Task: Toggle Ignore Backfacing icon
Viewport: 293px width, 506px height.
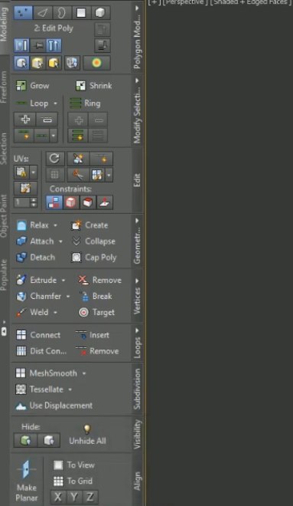Action: [72, 63]
